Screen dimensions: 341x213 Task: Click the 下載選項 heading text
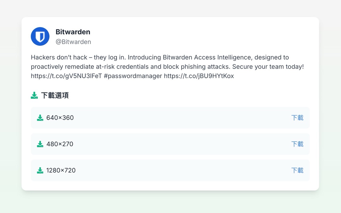(x=55, y=95)
